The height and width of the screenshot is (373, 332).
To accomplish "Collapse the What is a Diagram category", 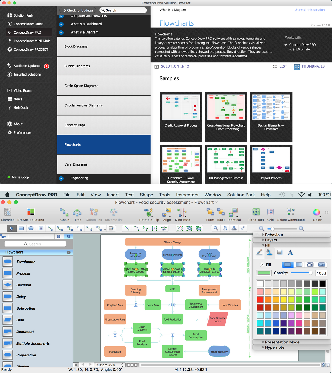I will coord(61,33).
